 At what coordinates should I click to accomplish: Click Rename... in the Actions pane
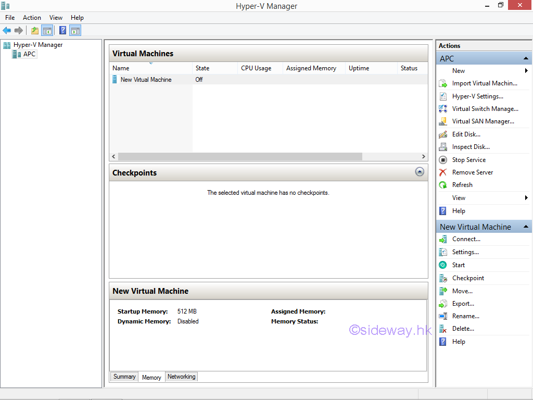click(465, 316)
